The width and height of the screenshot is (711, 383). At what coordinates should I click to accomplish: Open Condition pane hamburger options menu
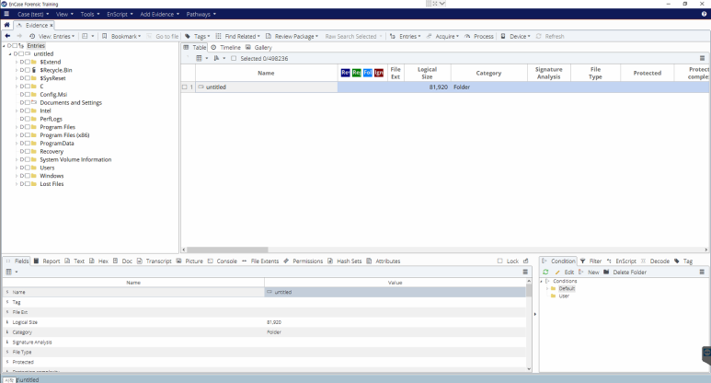[x=702, y=272]
